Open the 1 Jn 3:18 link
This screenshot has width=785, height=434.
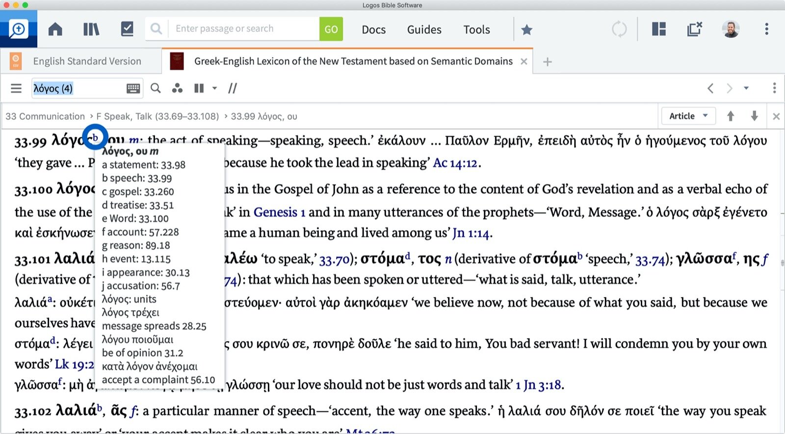[x=538, y=385]
